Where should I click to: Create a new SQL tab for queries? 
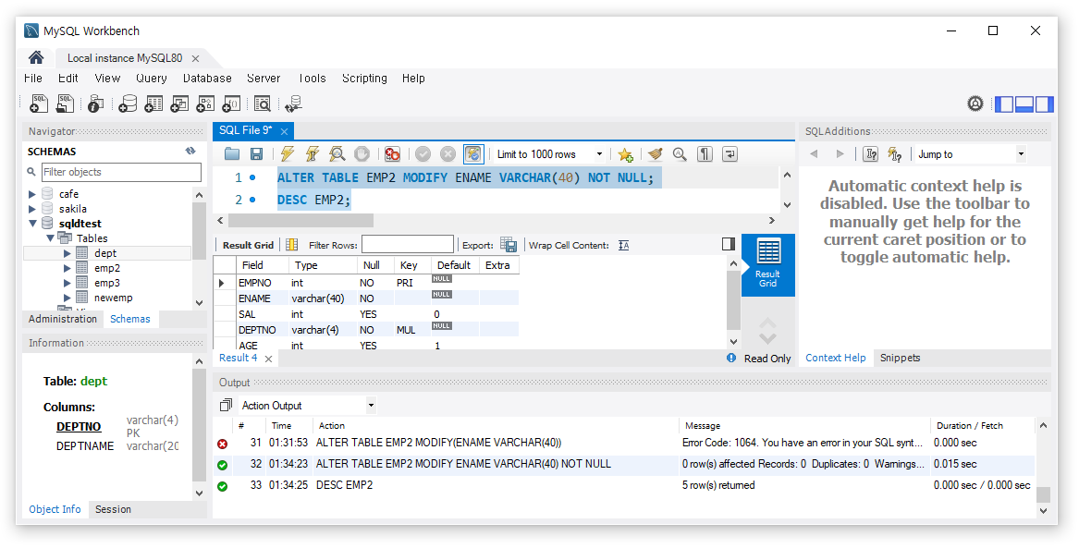tap(39, 104)
